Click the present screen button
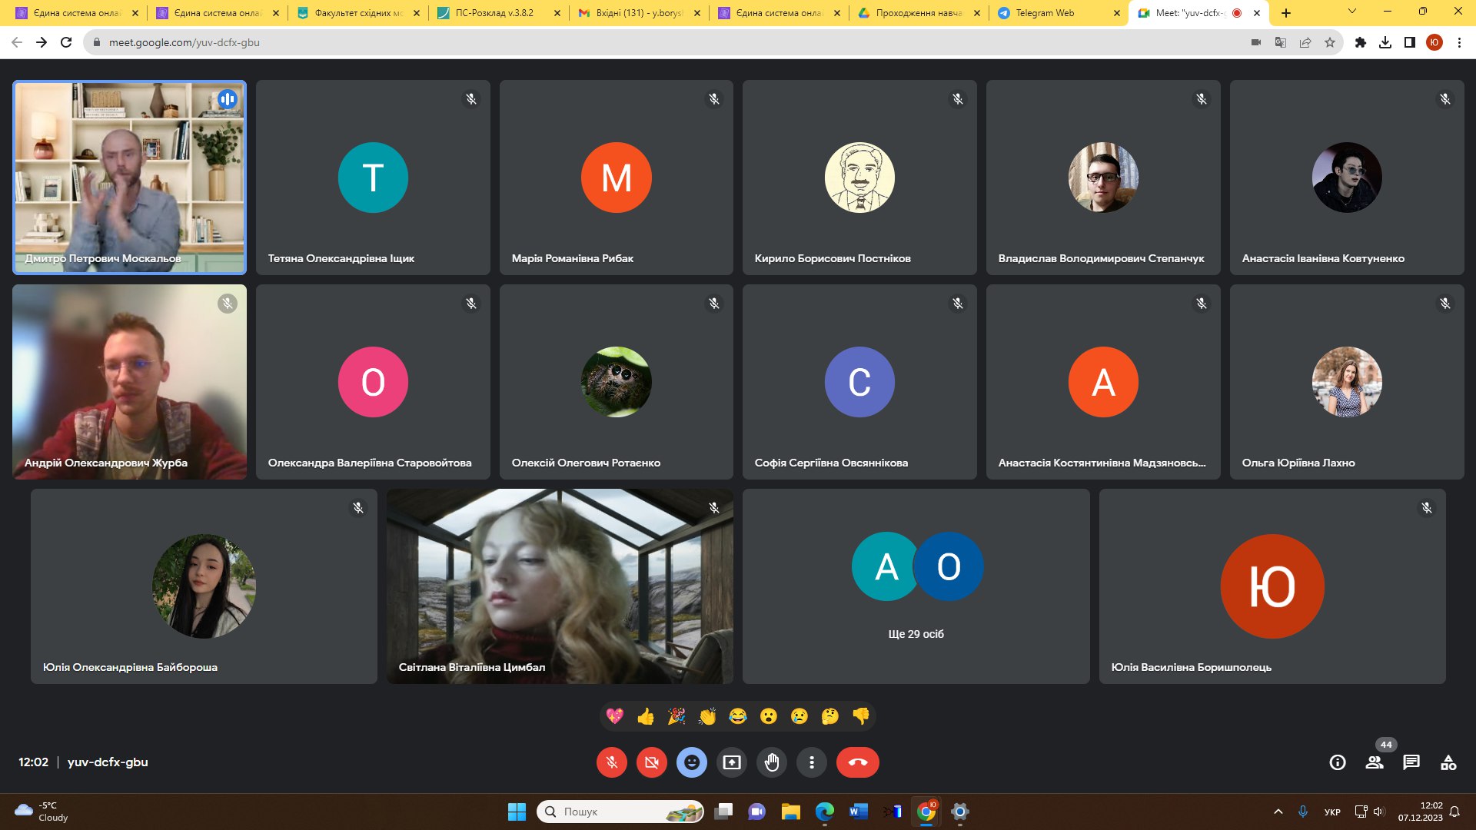1476x830 pixels. [732, 762]
